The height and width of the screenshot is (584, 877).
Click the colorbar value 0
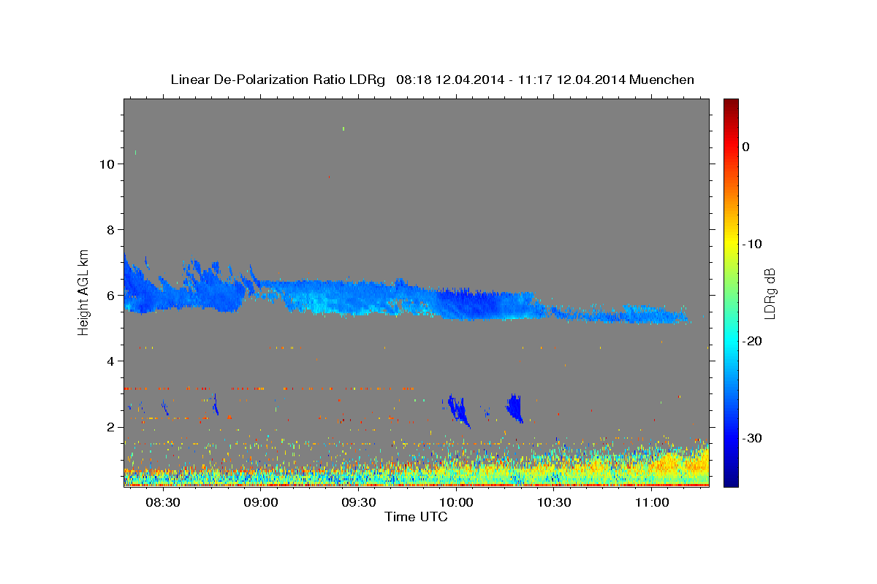(746, 147)
